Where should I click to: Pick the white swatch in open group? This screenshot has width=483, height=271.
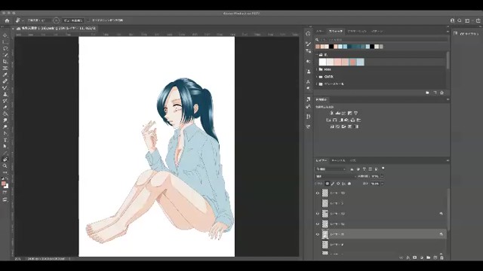(322, 62)
